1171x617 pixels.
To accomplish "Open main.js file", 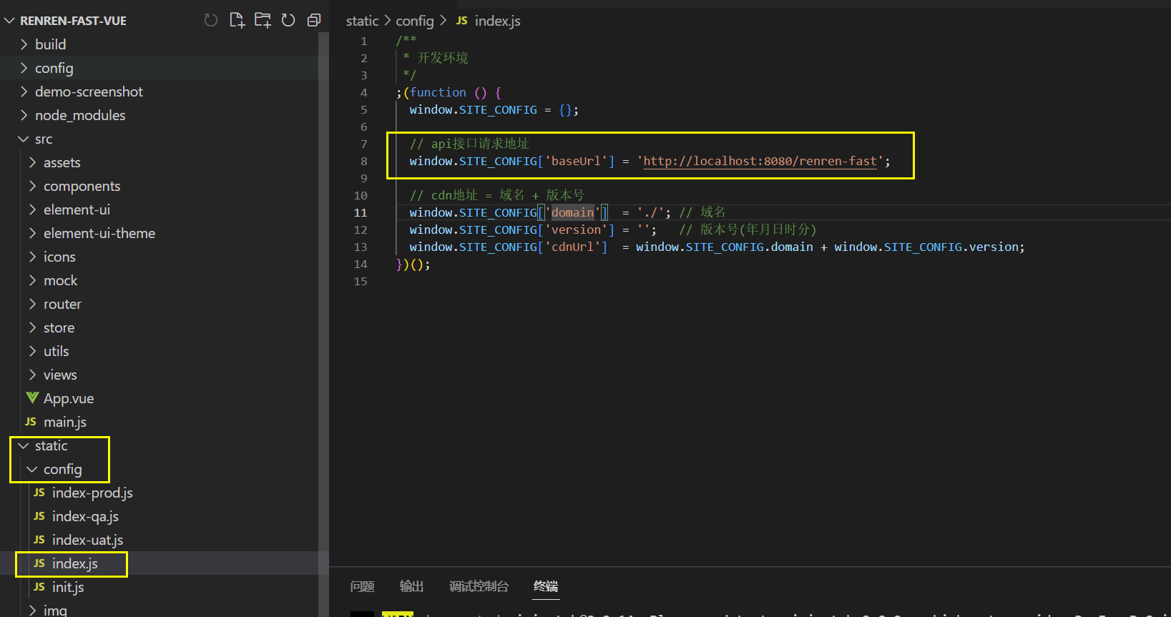I will point(65,422).
